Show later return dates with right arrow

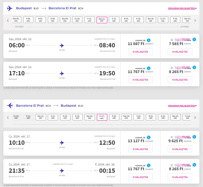coord(195,118)
